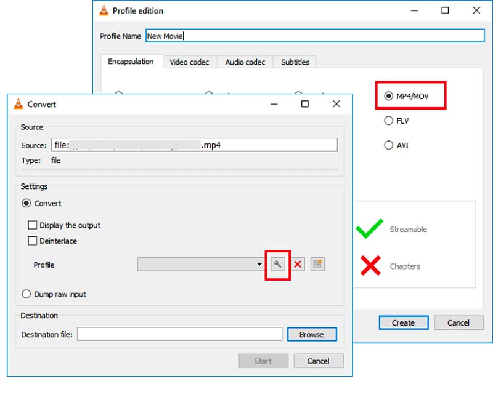The height and width of the screenshot is (400, 493).
Task: Select the Dump raw input option
Action: pyautogui.click(x=26, y=294)
